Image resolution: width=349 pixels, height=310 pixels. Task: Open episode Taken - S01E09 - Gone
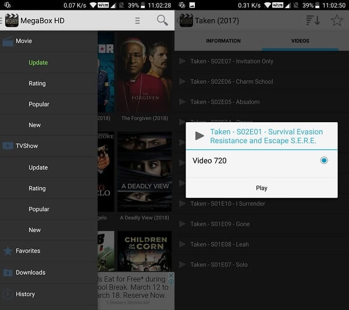pos(262,224)
